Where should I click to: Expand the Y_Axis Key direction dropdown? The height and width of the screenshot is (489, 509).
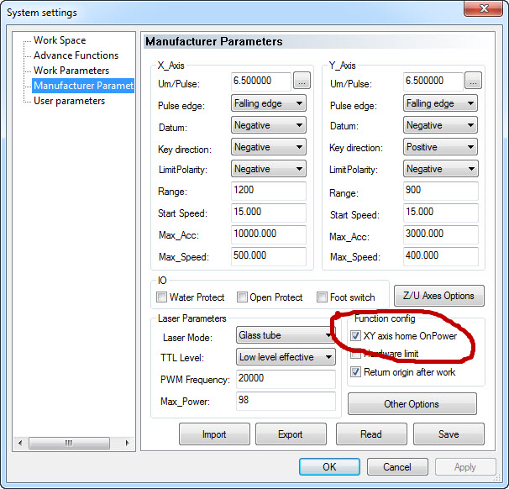pyautogui.click(x=439, y=147)
